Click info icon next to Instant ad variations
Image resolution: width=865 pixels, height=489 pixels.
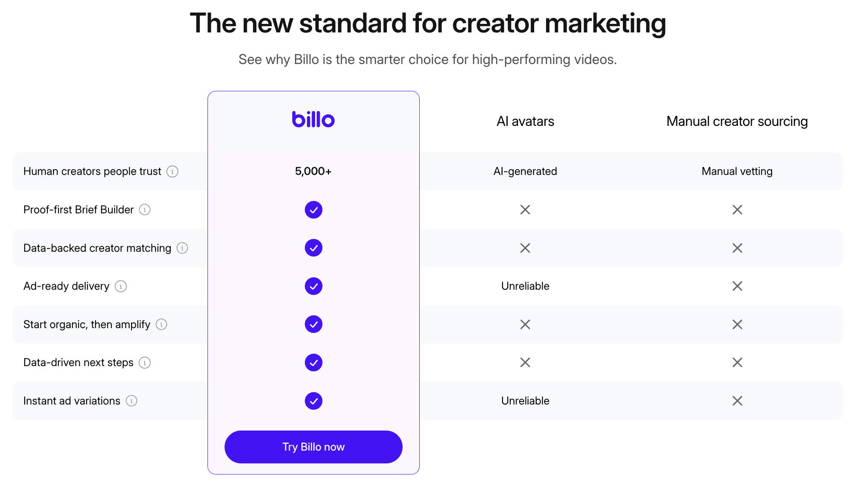click(132, 401)
